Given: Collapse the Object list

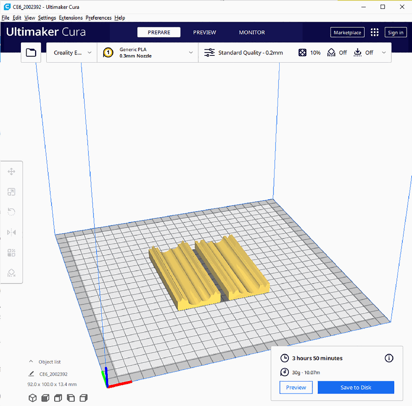Looking at the screenshot, I should pyautogui.click(x=31, y=362).
